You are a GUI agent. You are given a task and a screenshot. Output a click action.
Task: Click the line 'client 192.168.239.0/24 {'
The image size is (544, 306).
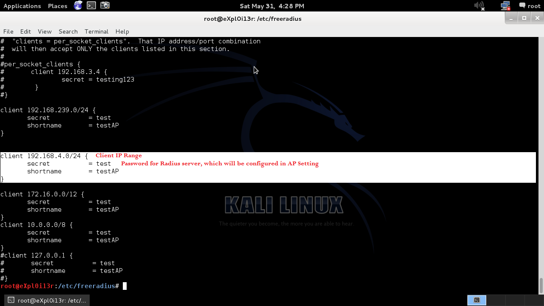point(48,110)
